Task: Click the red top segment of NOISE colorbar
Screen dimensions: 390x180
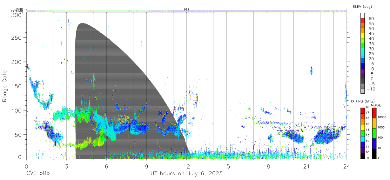Action: pyautogui.click(x=374, y=113)
